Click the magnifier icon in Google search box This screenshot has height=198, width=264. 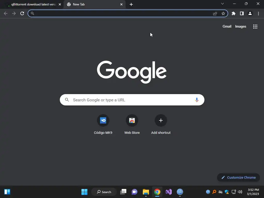pos(67,100)
